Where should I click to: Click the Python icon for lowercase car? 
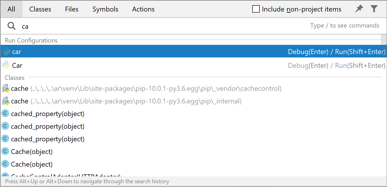coord(6,52)
